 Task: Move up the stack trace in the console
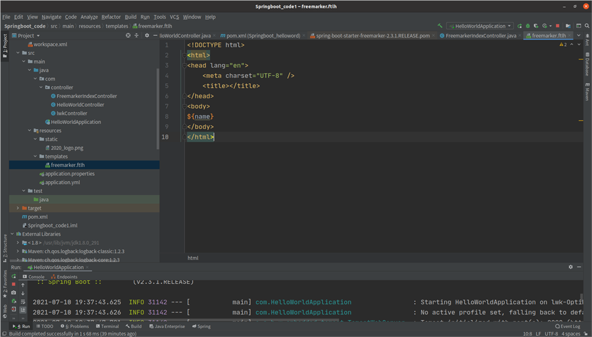[x=22, y=285]
